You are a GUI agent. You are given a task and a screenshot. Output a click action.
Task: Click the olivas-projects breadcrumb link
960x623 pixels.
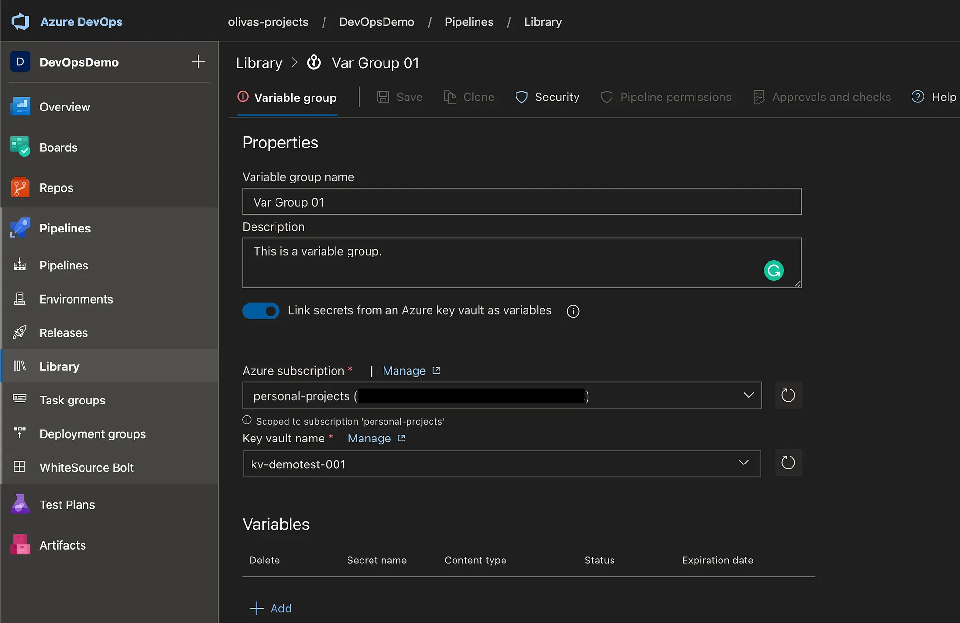point(268,22)
